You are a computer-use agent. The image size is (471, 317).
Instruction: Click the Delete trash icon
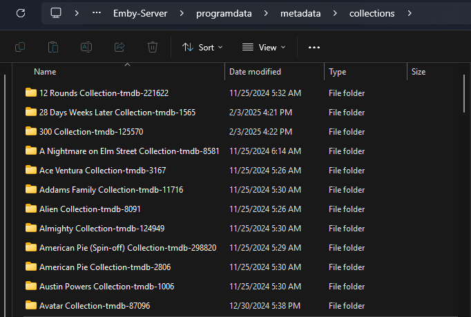153,47
